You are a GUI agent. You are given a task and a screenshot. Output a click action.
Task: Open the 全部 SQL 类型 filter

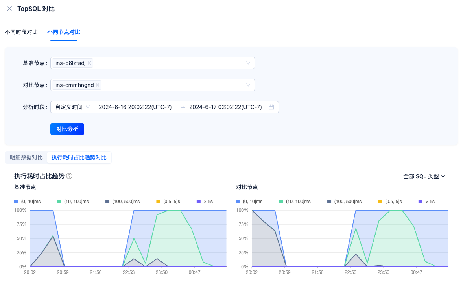click(x=424, y=176)
